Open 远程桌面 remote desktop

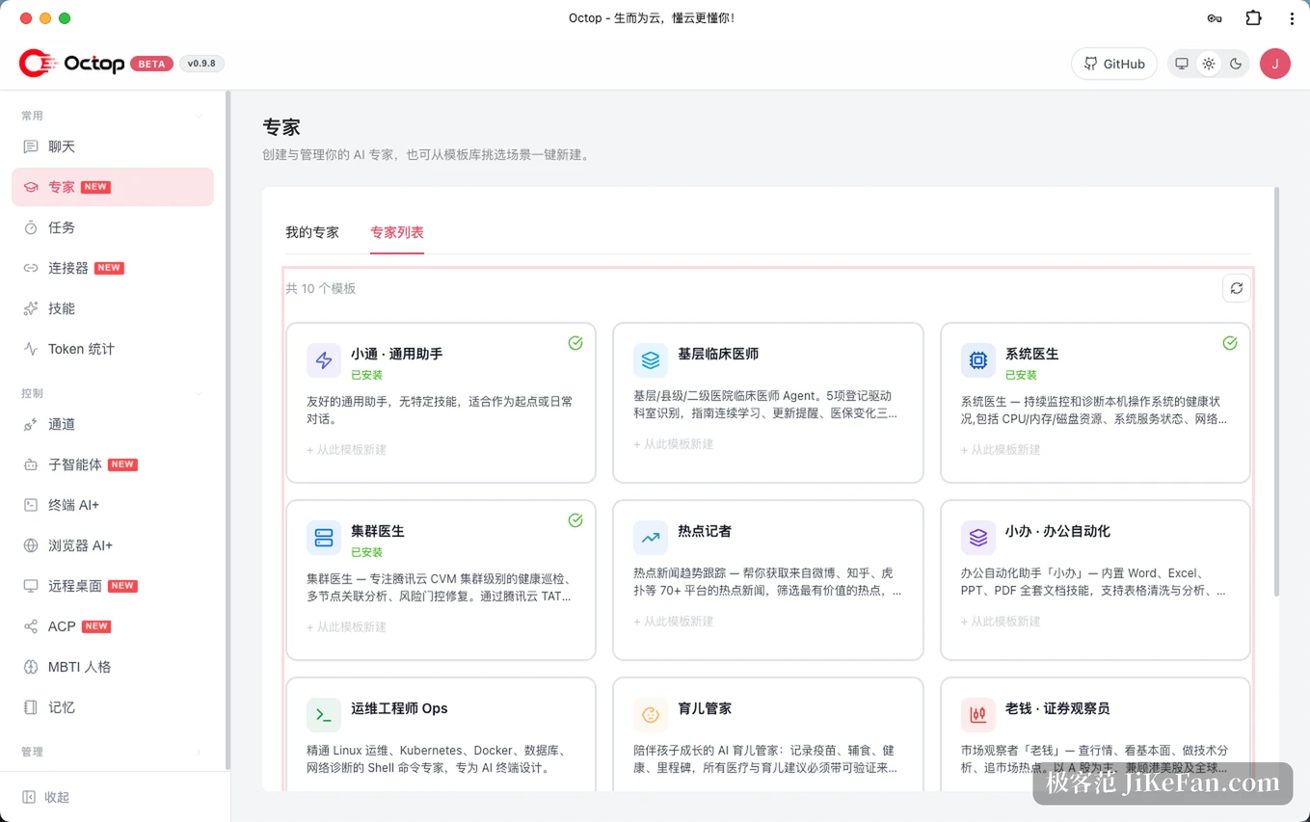[x=113, y=586]
